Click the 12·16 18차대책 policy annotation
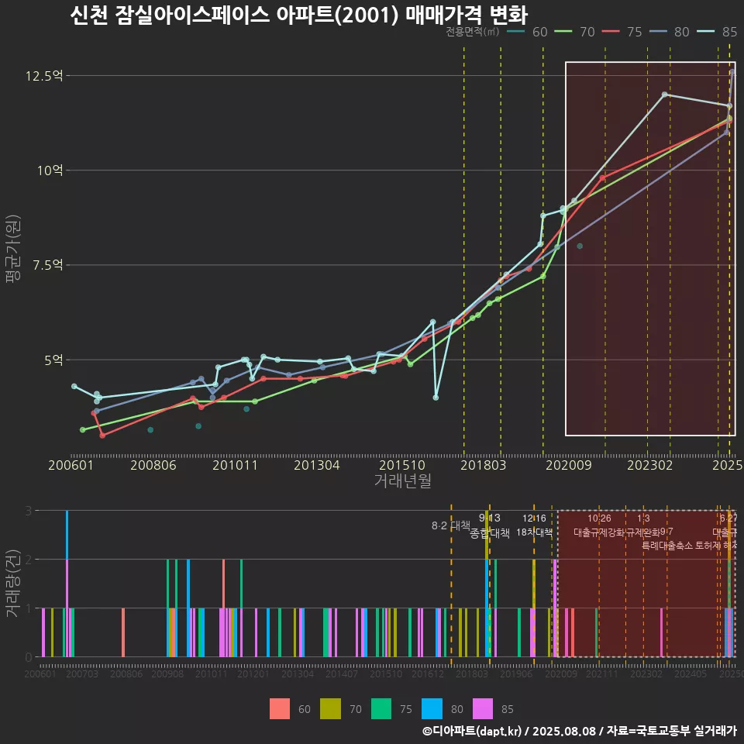Screen dimensions: 744x744 coord(534,525)
